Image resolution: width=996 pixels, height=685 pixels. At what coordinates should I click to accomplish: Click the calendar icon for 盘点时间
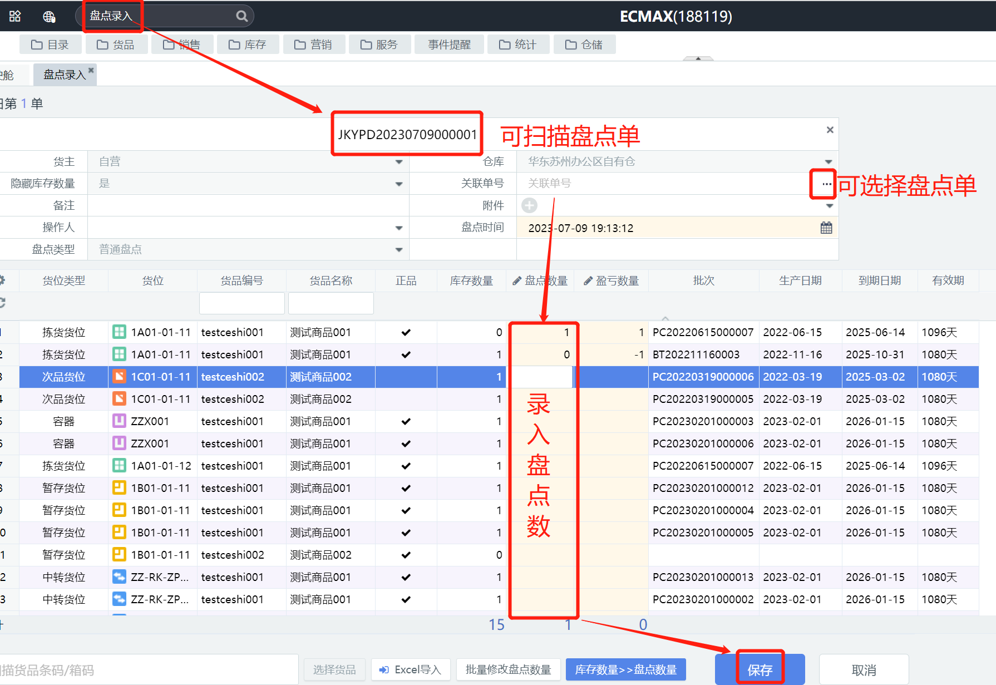coord(826,228)
